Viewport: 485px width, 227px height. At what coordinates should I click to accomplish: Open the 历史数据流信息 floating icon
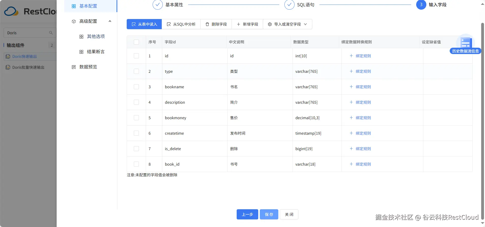tap(465, 44)
